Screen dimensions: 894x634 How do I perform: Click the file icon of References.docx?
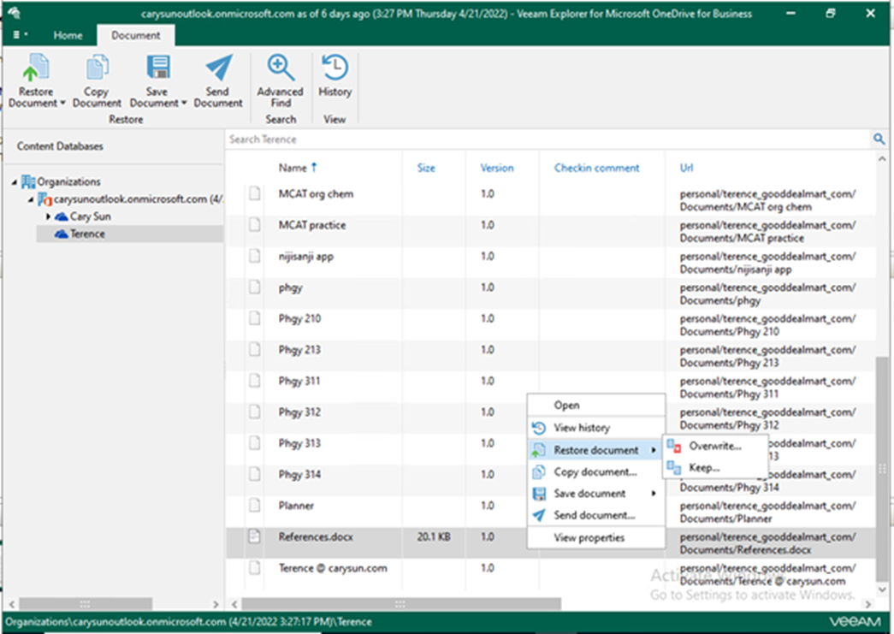(254, 536)
